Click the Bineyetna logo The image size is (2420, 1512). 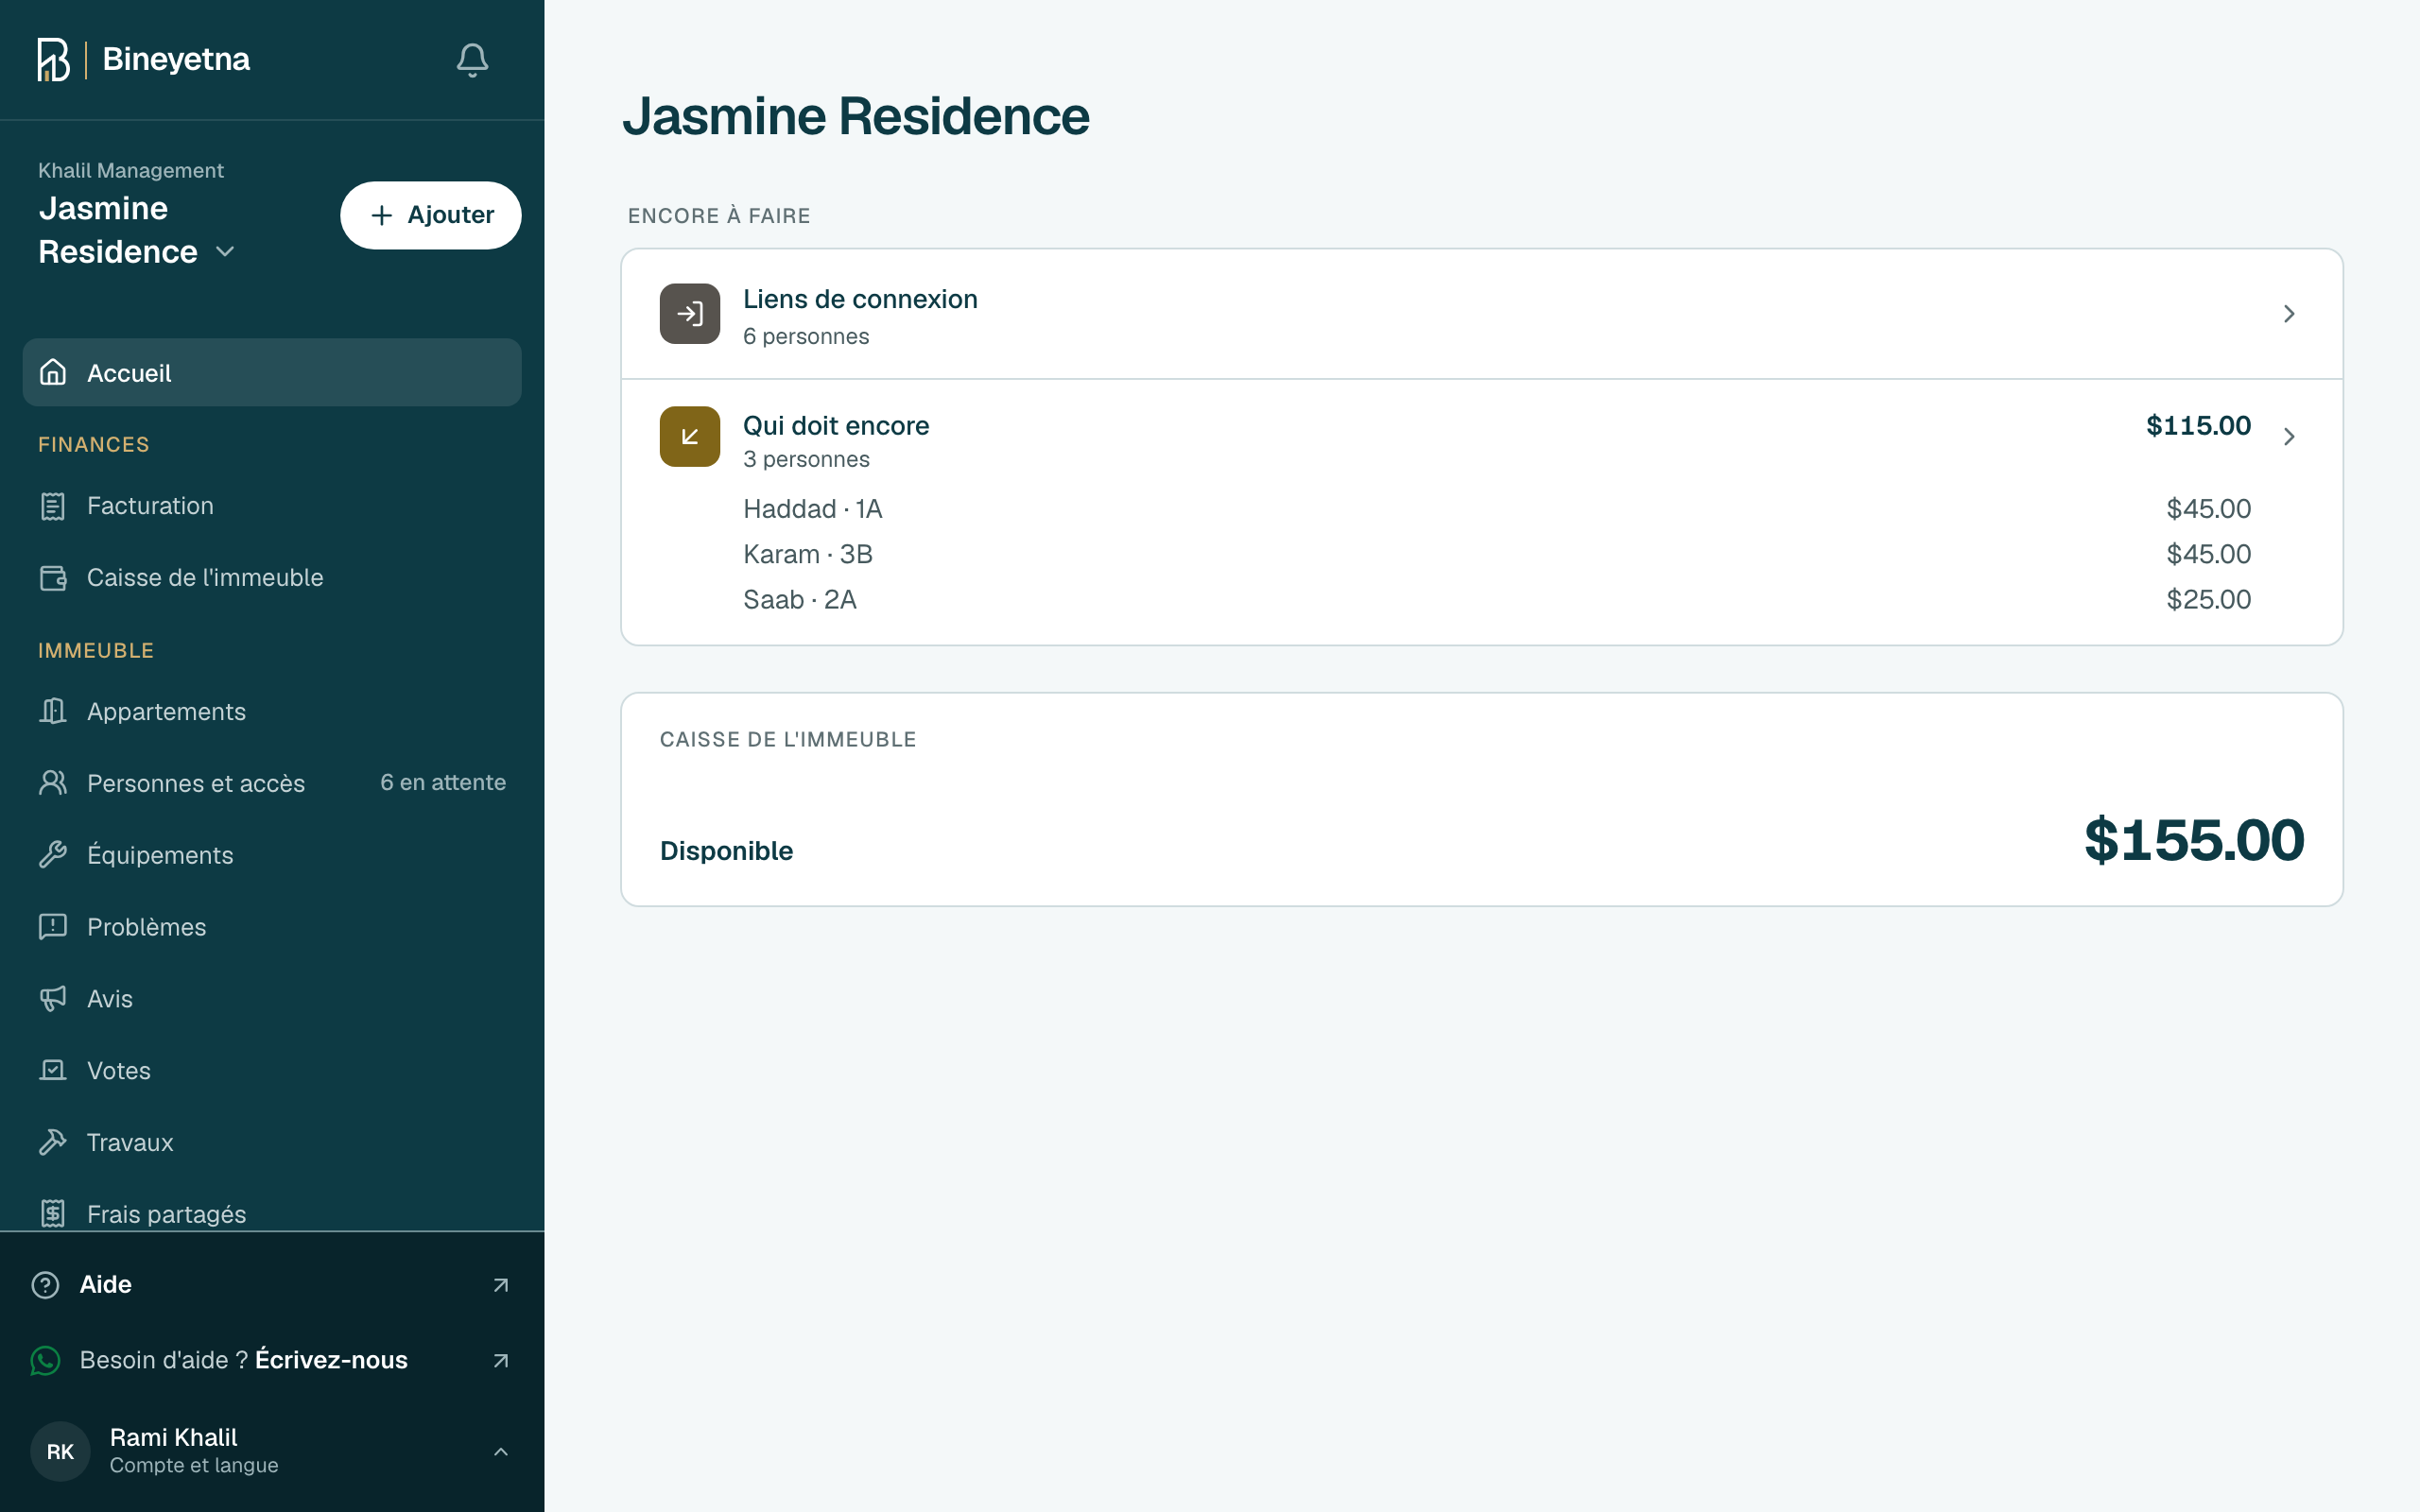click(143, 60)
